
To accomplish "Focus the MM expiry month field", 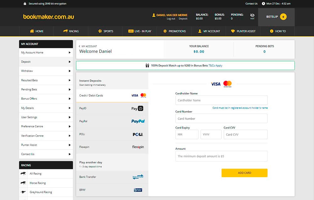I will pos(187,135).
